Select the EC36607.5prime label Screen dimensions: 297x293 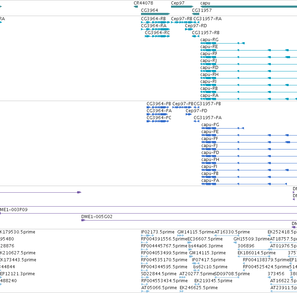[205, 239]
